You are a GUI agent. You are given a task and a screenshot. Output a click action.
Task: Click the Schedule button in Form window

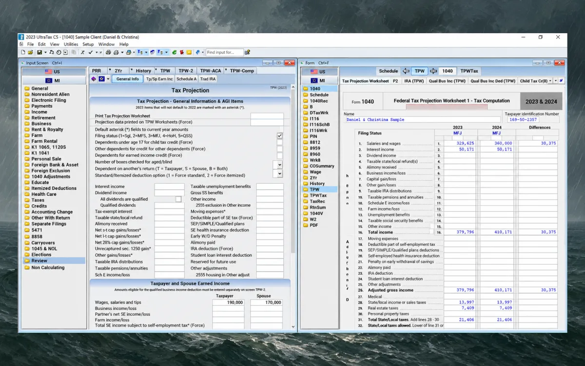tap(389, 71)
